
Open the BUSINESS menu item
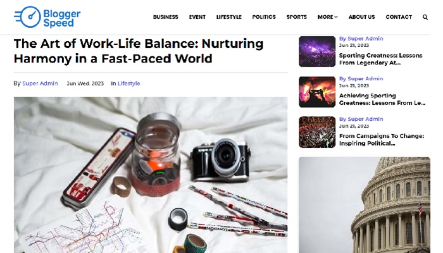(x=166, y=17)
